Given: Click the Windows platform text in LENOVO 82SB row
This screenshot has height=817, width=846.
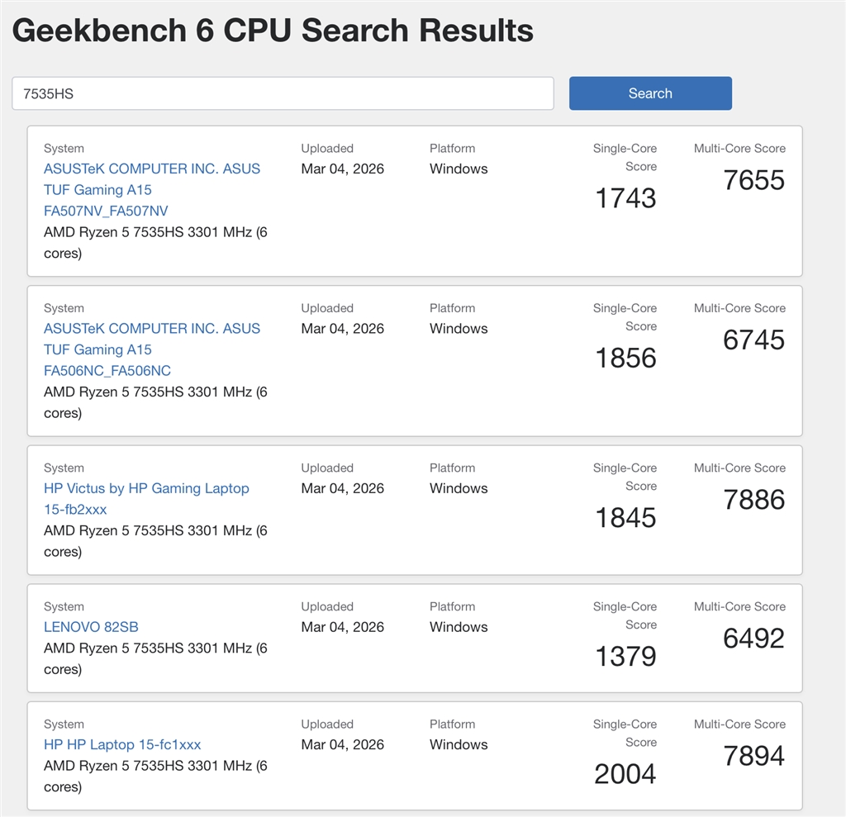Looking at the screenshot, I should [459, 627].
